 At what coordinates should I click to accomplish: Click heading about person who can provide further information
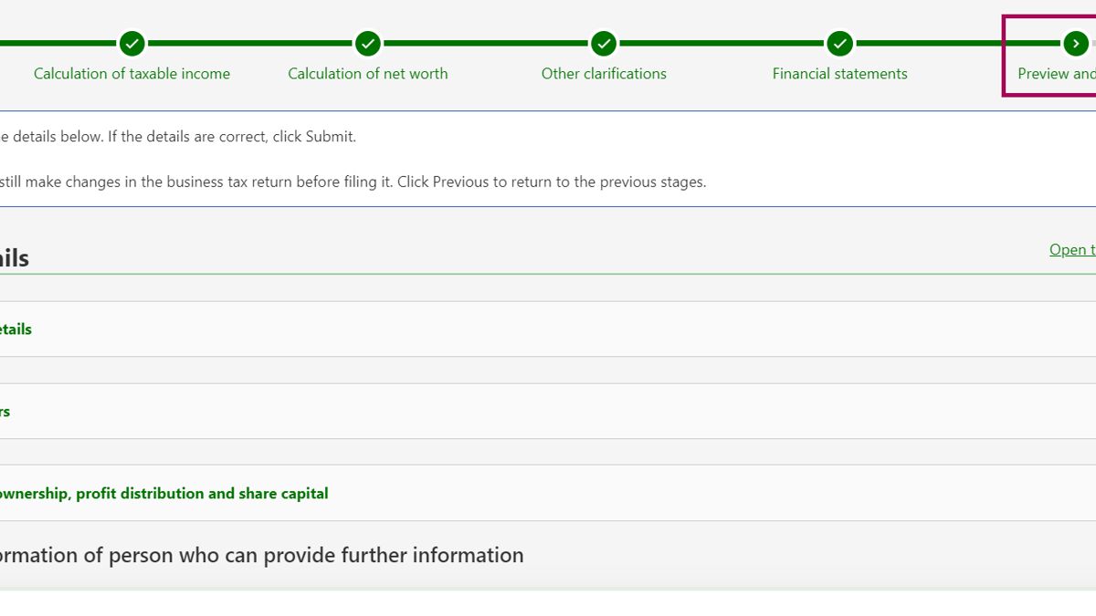[262, 555]
